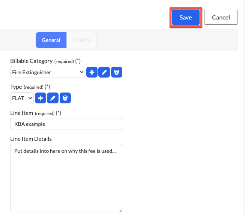Click the Line Item Details label

click(x=31, y=139)
